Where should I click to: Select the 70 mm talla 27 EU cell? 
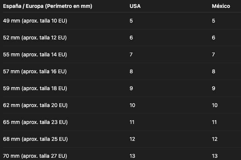tap(35, 156)
